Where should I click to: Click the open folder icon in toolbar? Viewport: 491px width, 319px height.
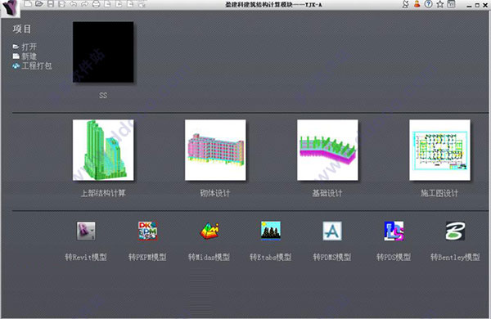(x=39, y=4)
